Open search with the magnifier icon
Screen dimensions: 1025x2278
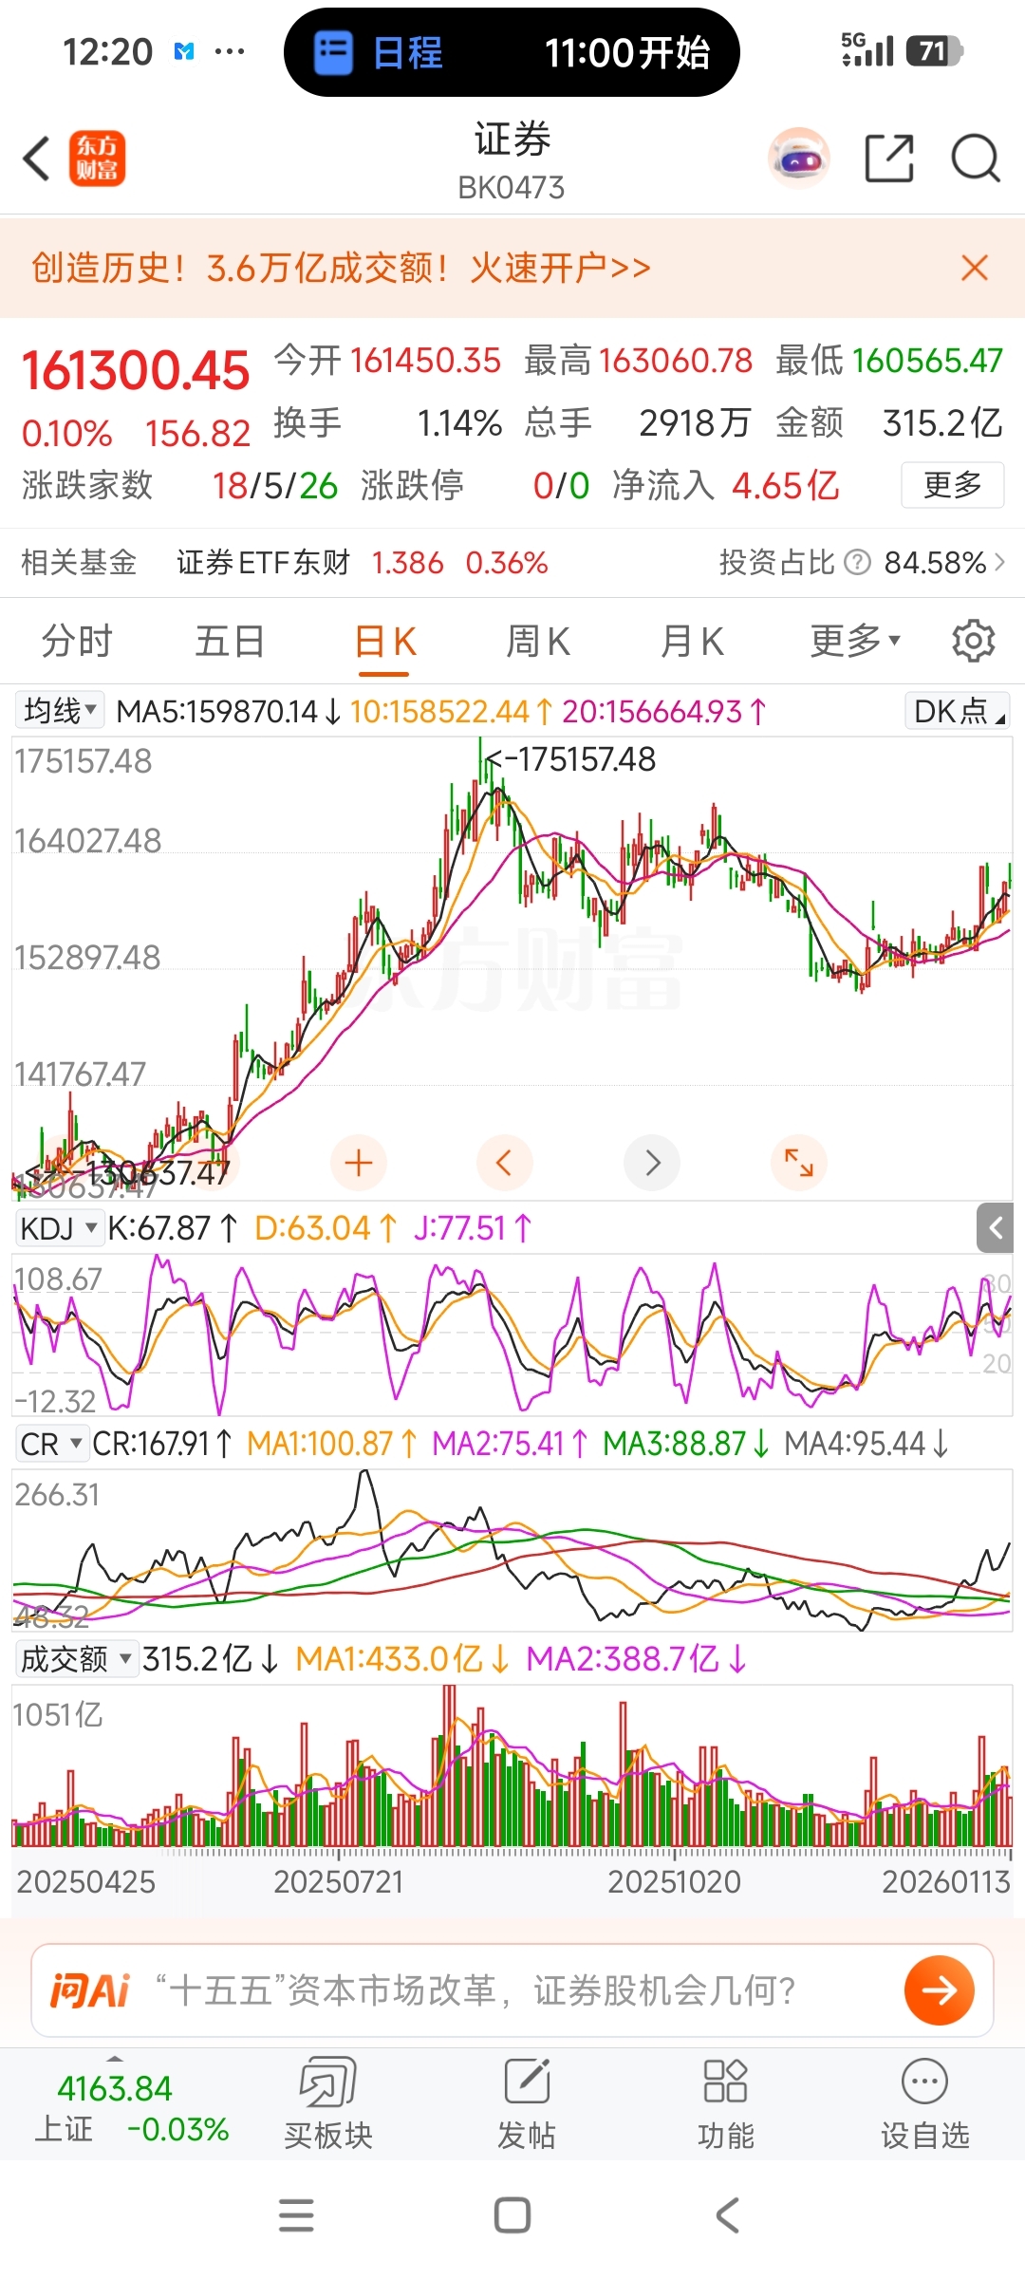[x=977, y=159]
